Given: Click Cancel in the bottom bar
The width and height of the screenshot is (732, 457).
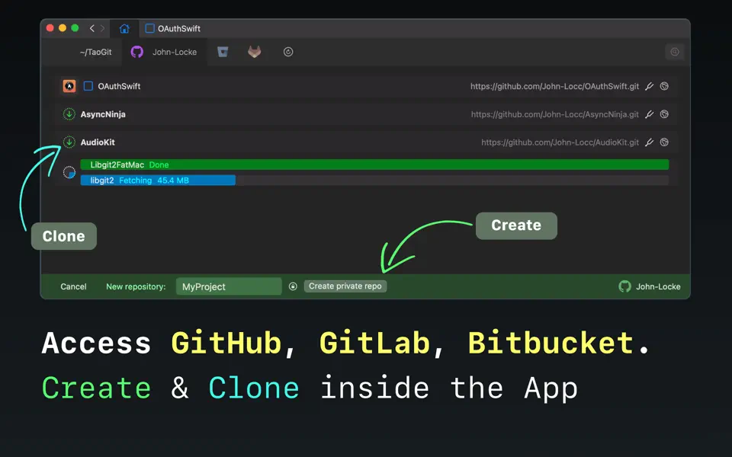Looking at the screenshot, I should point(73,286).
